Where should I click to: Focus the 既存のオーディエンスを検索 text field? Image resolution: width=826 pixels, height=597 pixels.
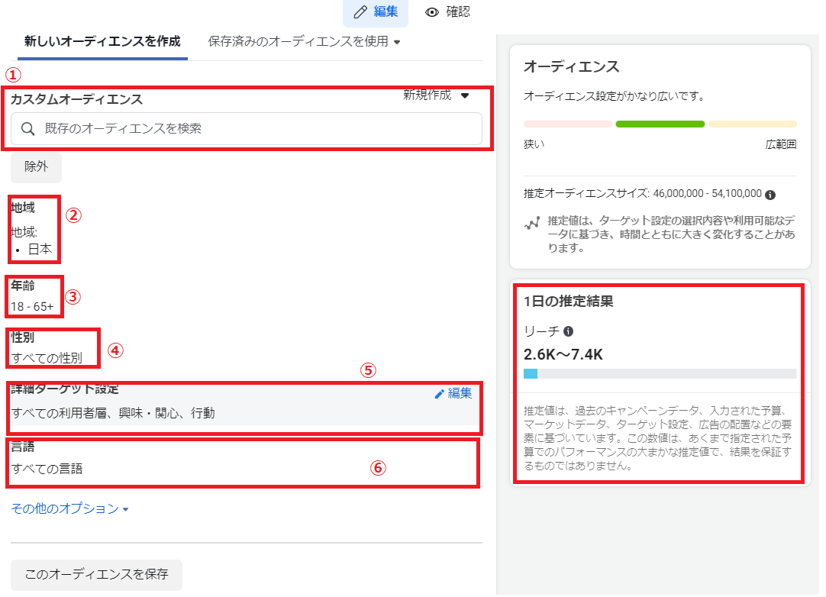click(x=252, y=129)
